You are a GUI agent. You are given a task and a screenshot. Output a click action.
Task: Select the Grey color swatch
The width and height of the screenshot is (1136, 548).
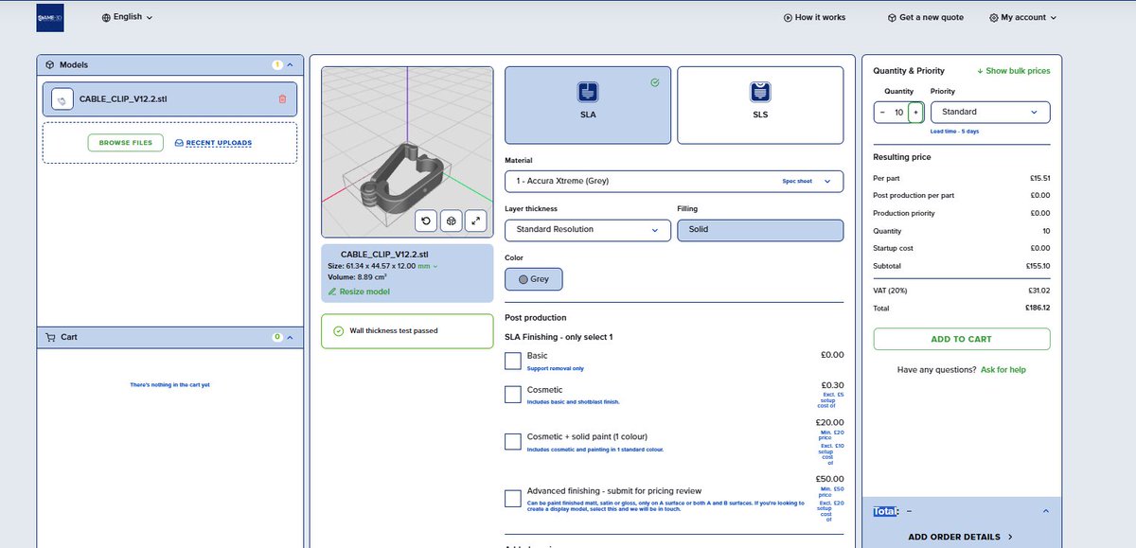pos(535,278)
